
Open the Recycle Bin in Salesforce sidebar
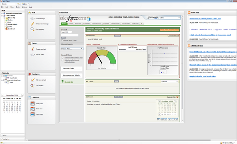69,82
